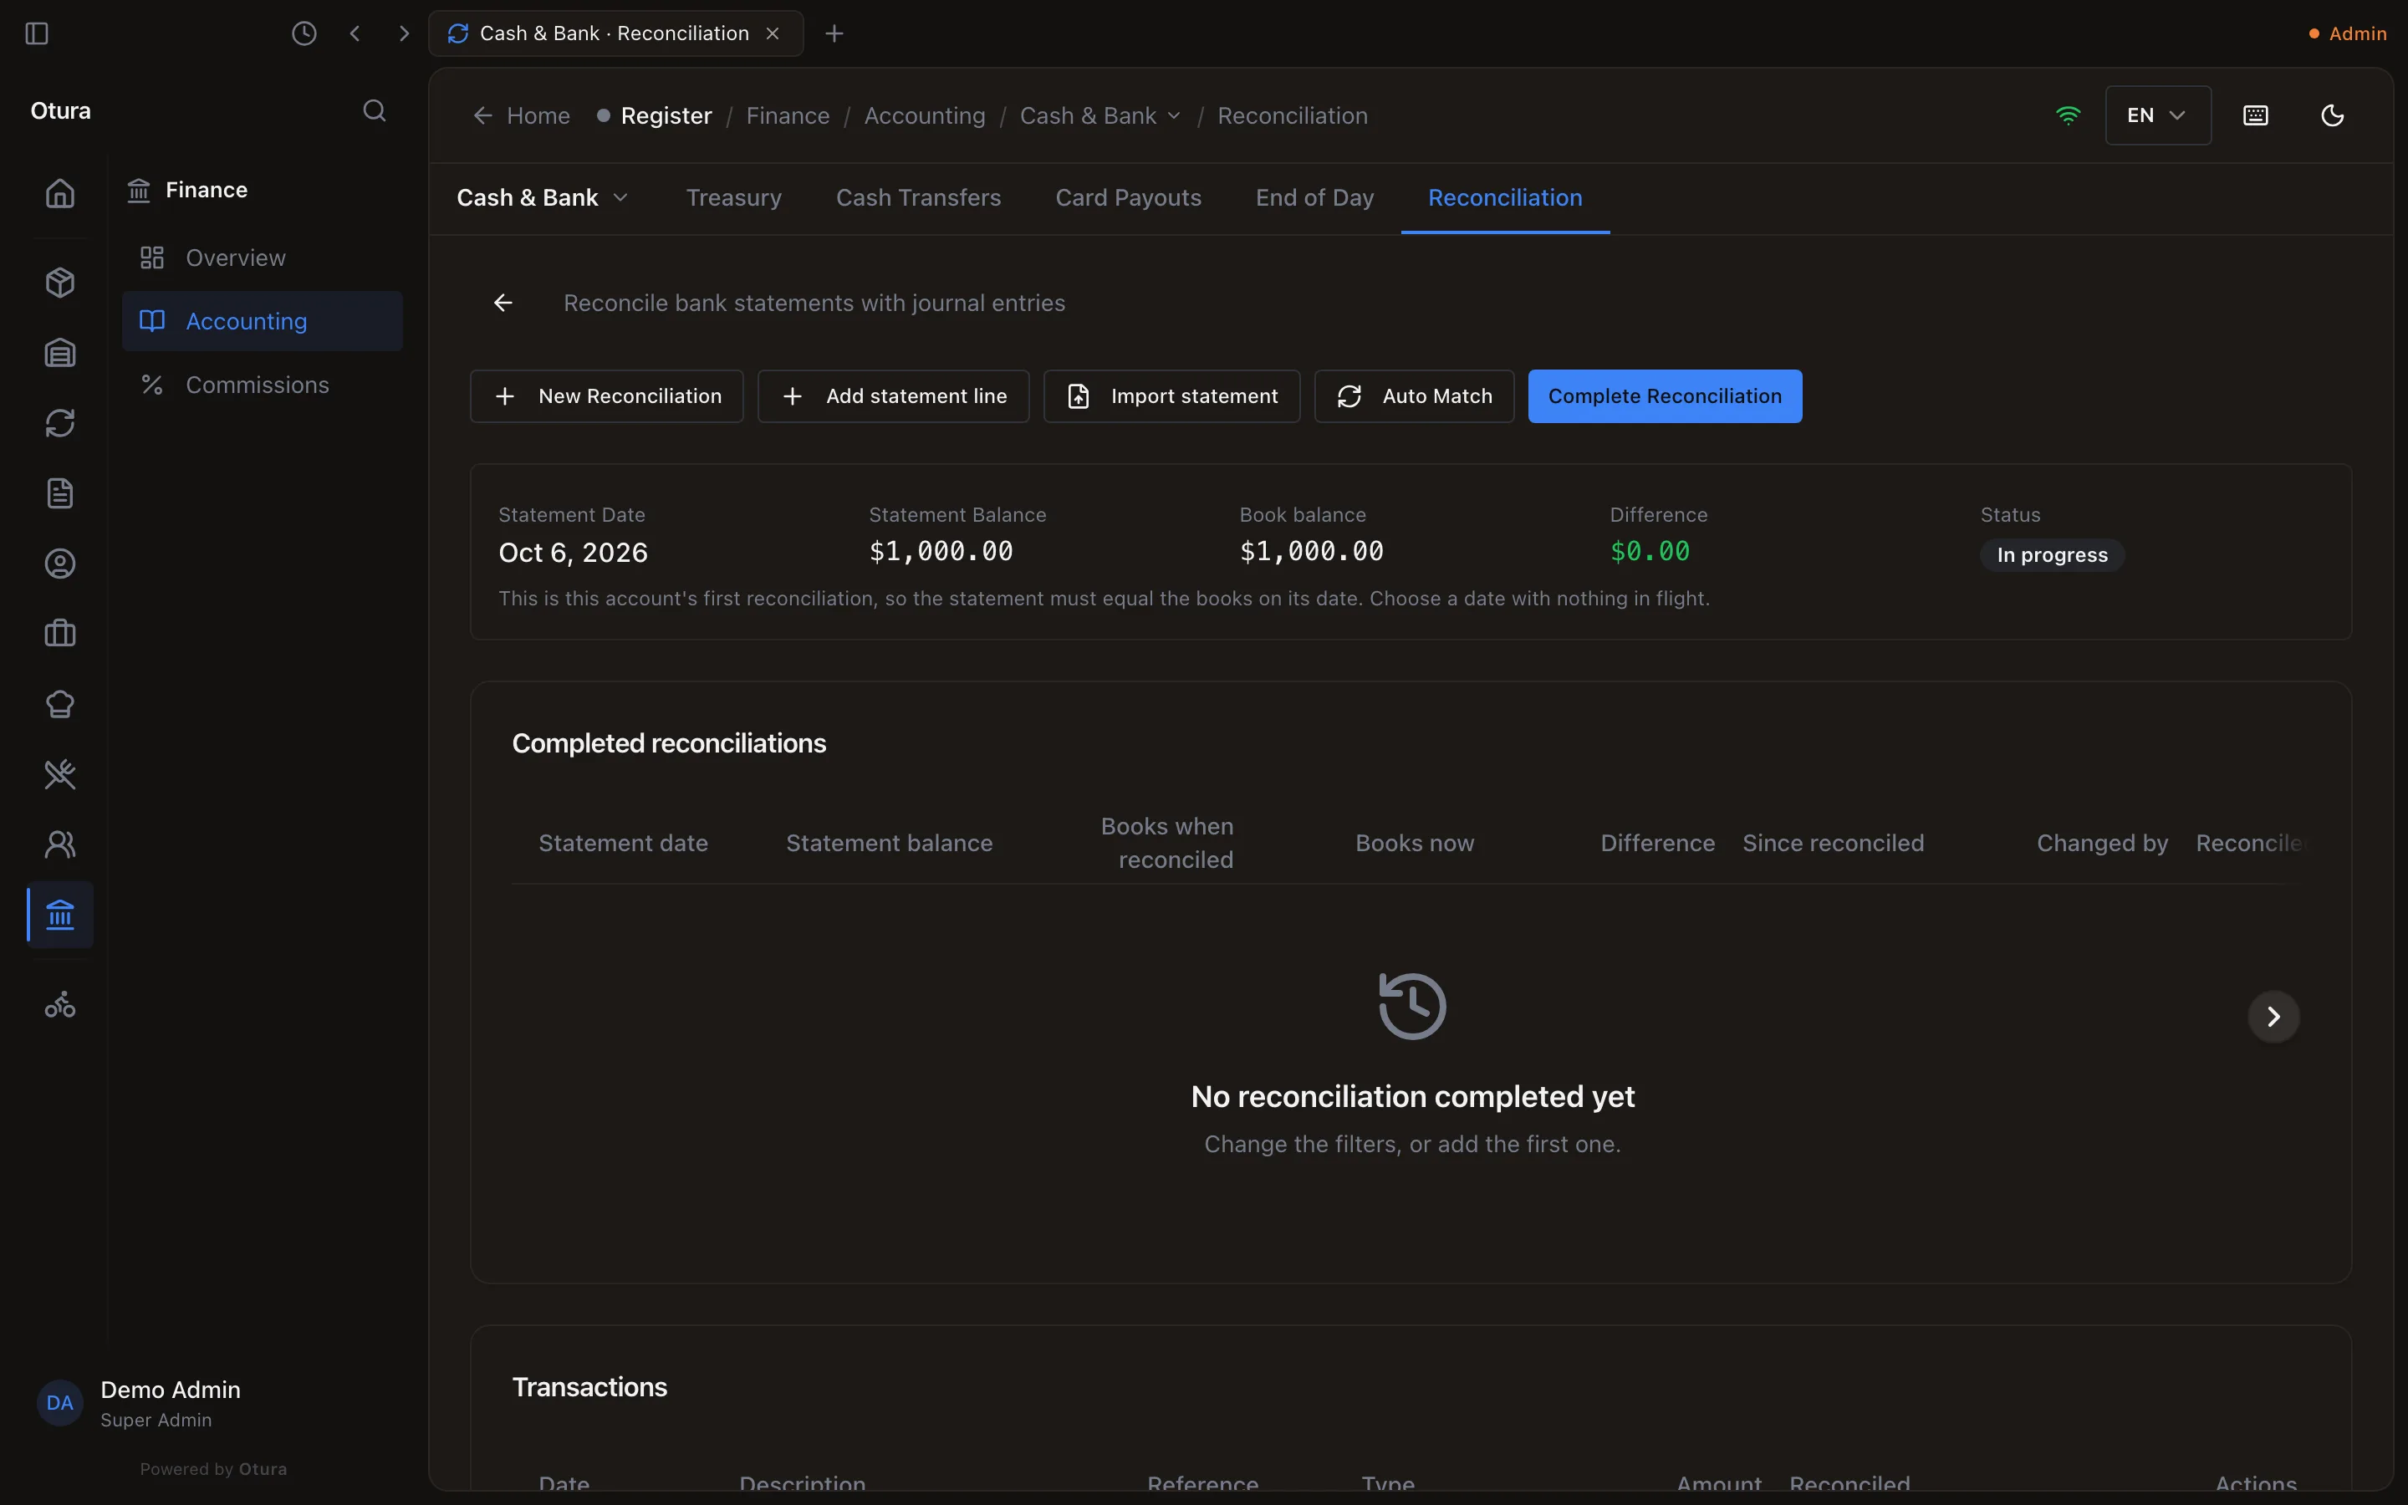Open a new tab with plus icon

click(834, 33)
